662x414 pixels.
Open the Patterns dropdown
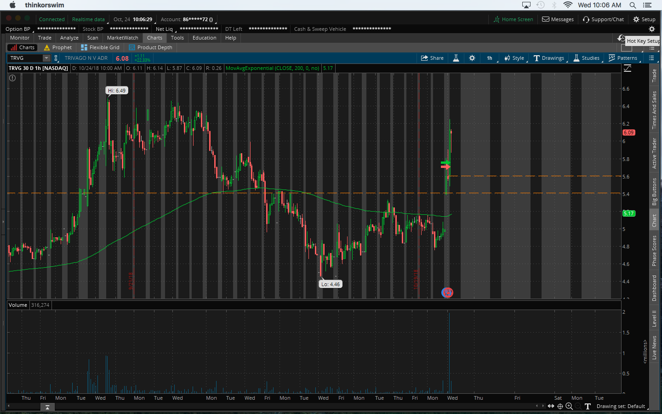click(623, 58)
